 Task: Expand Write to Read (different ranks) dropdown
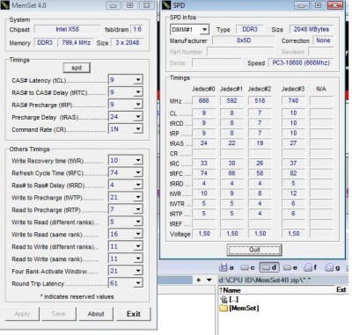[138, 222]
